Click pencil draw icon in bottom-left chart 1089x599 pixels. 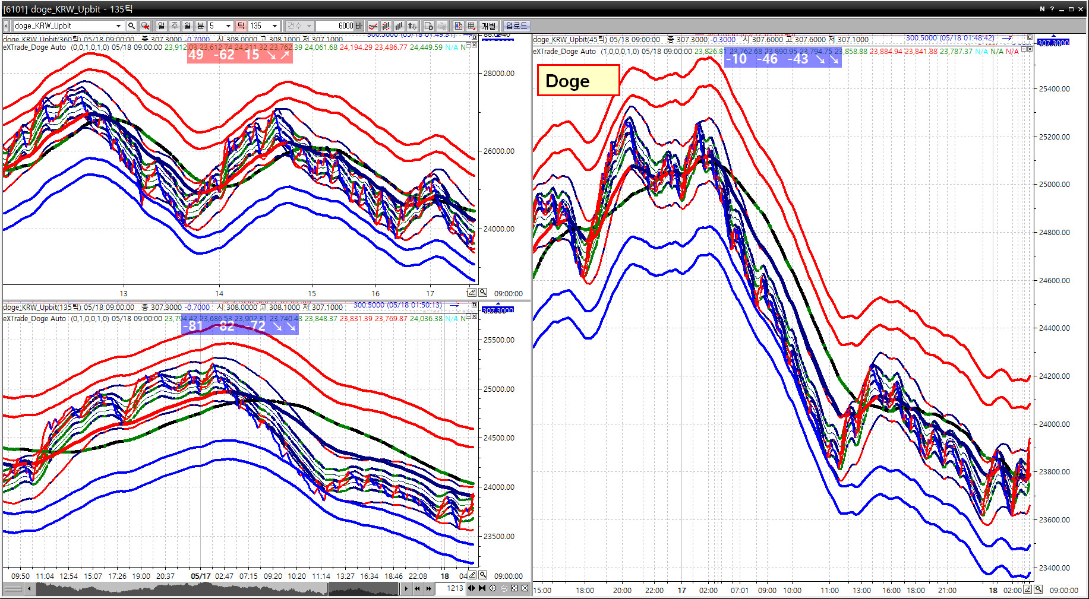click(x=472, y=575)
